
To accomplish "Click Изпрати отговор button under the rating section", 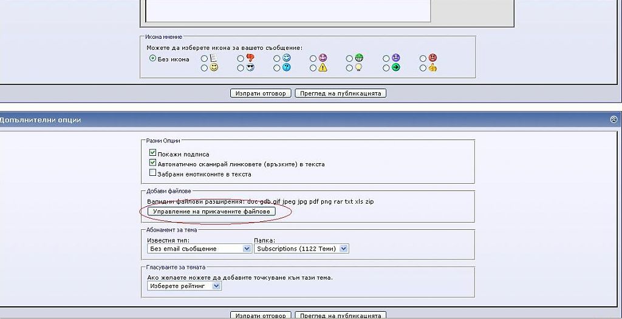I will pos(261,315).
